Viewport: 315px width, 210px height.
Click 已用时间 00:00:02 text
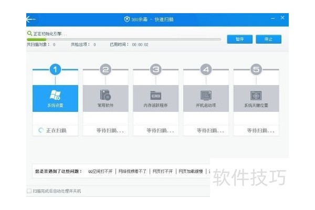(x=129, y=45)
